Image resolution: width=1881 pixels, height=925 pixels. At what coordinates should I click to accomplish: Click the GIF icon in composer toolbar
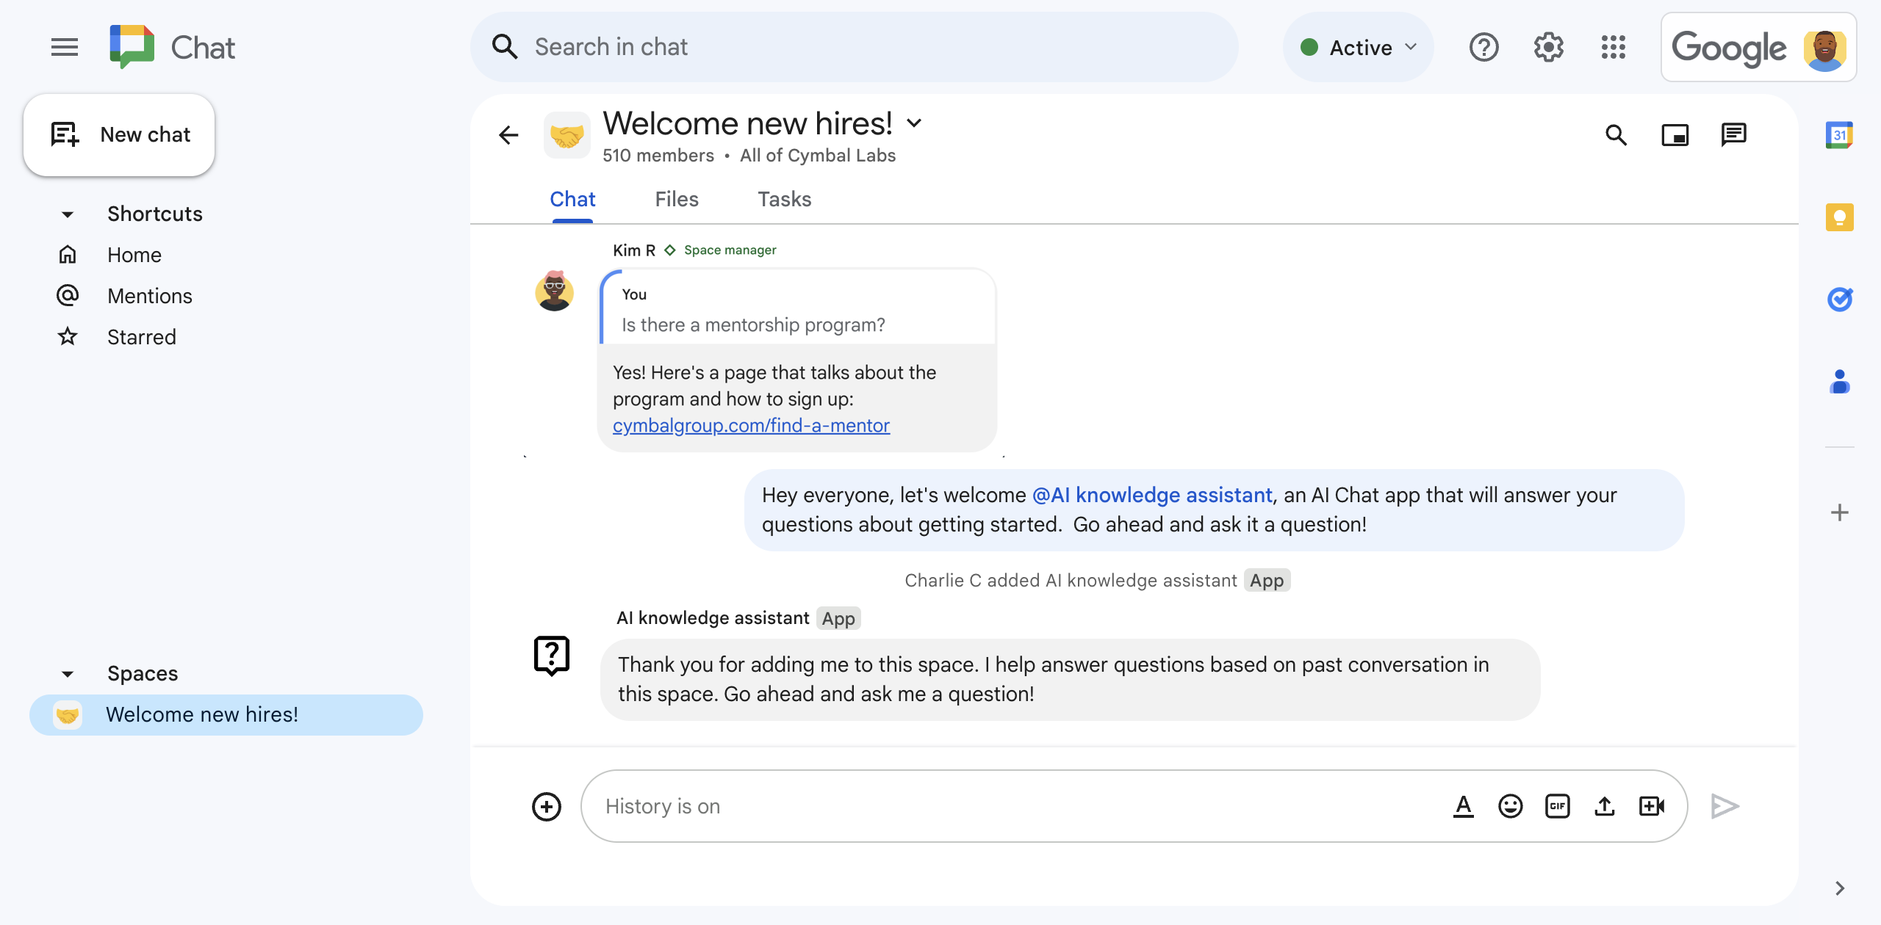click(x=1557, y=805)
